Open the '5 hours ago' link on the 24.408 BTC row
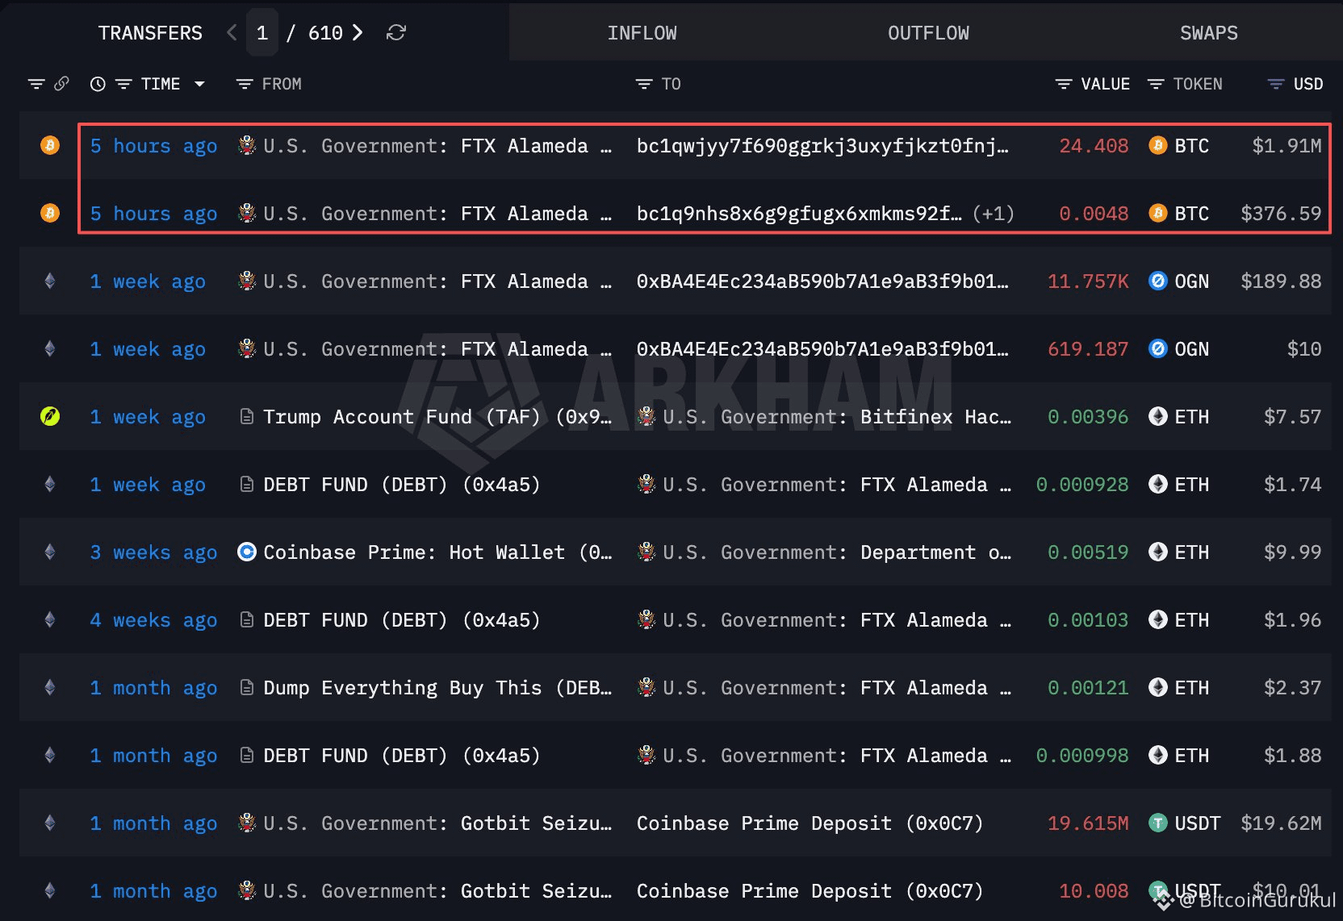The width and height of the screenshot is (1343, 921). [153, 146]
